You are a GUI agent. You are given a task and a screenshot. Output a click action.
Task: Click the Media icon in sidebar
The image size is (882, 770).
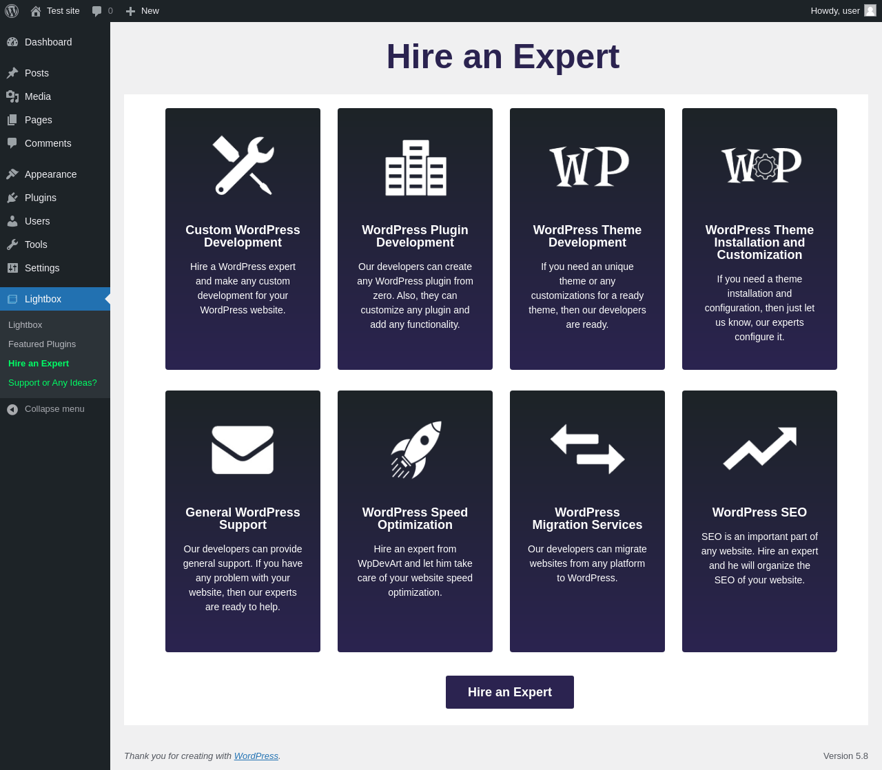point(12,96)
